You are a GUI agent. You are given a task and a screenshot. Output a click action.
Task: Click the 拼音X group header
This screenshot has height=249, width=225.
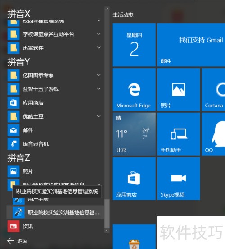[19, 14]
